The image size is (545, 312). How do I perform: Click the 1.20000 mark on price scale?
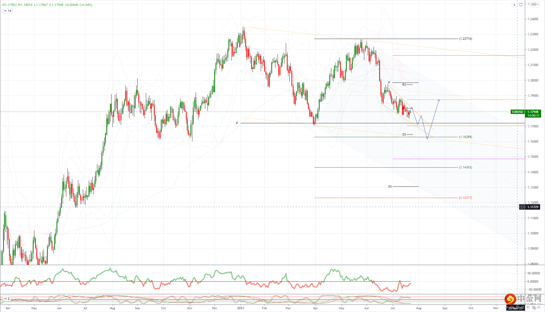tap(533, 80)
